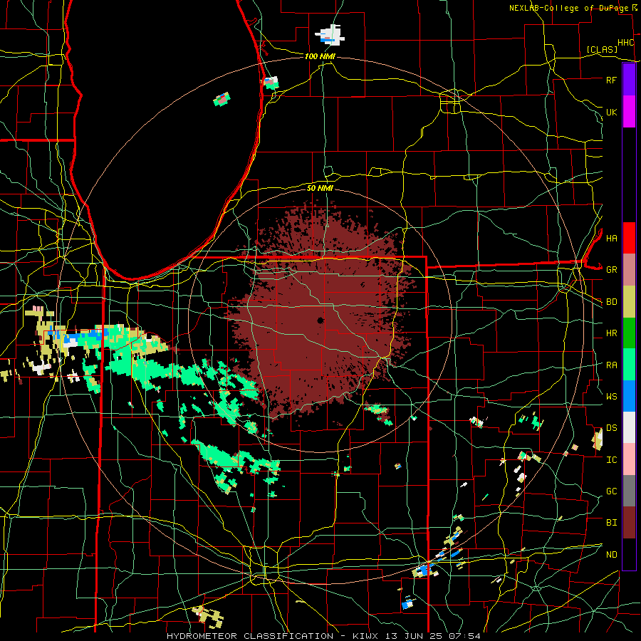Click the DS legend label
The width and height of the screenshot is (641, 641).
(611, 428)
